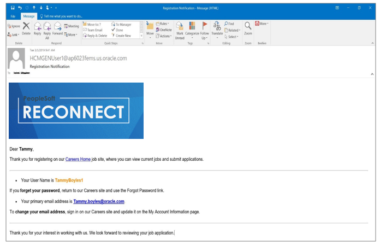This screenshot has height=245, width=380.
Task: Run the Reply & Delete quick step
Action: pos(95,36)
